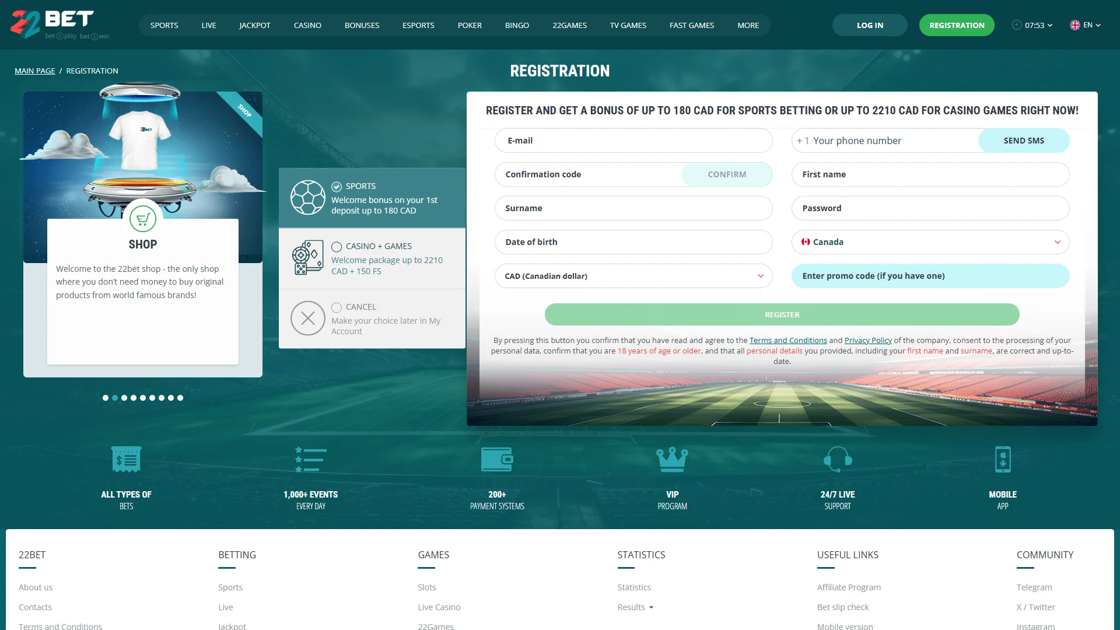
Task: Click the Confirmation code input field
Action: [x=588, y=174]
